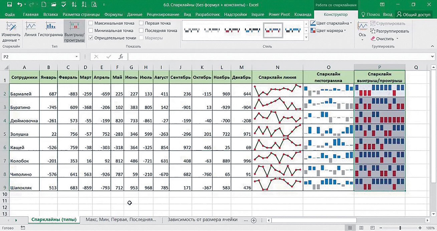Open the Формулы ribbon tab
The height and width of the screenshot is (231, 437).
point(113,15)
